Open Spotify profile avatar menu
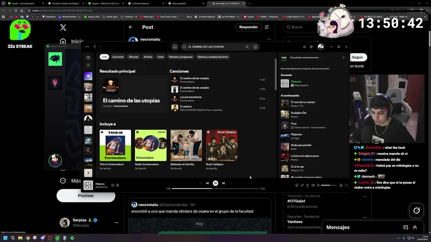The height and width of the screenshot is (242, 431). point(321,47)
